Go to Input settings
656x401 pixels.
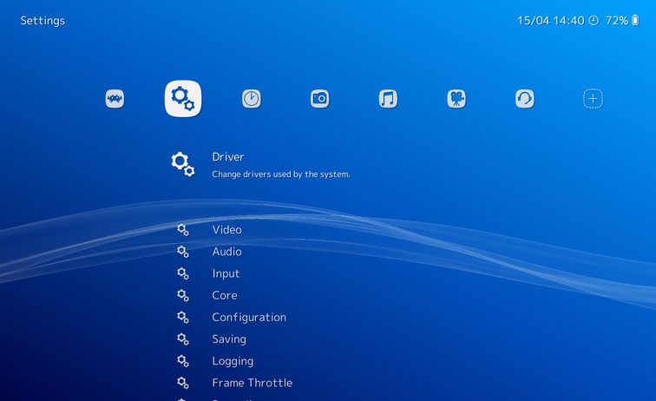click(x=226, y=273)
